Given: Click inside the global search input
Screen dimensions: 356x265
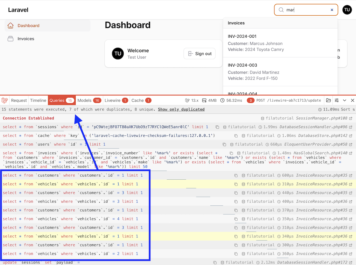Looking at the screenshot, I should tap(306, 10).
